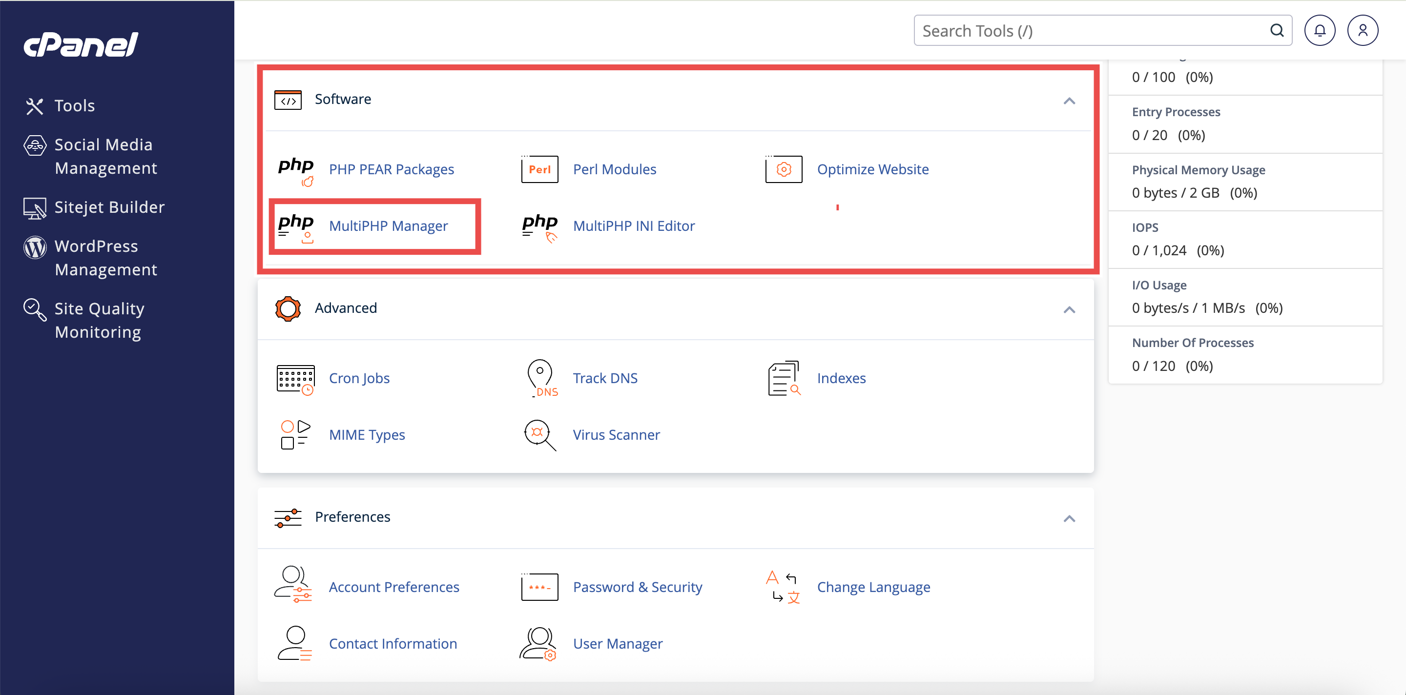1406x695 pixels.
Task: Click the Perl Modules icon
Action: (x=539, y=169)
